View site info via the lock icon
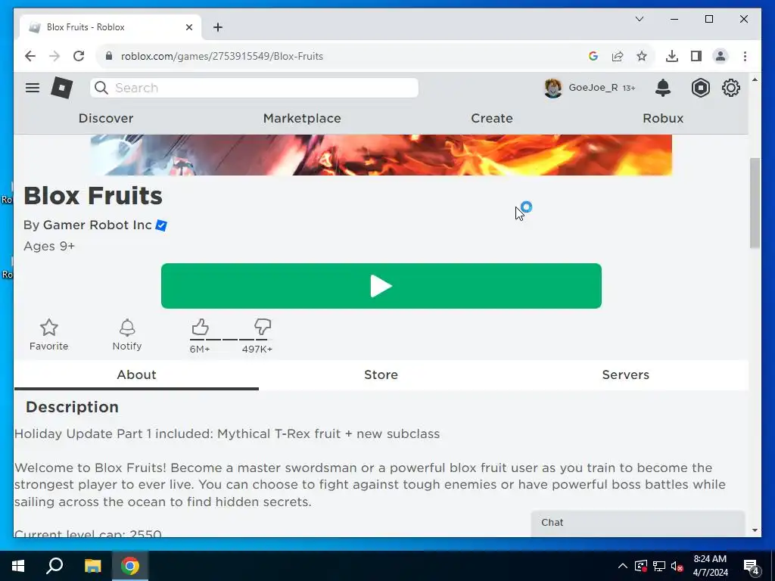The height and width of the screenshot is (581, 775). 109,56
